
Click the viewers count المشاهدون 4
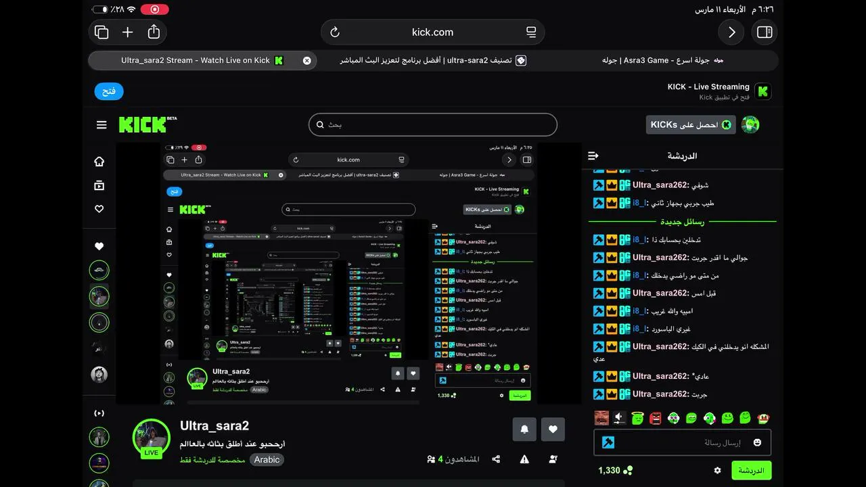[x=453, y=459]
